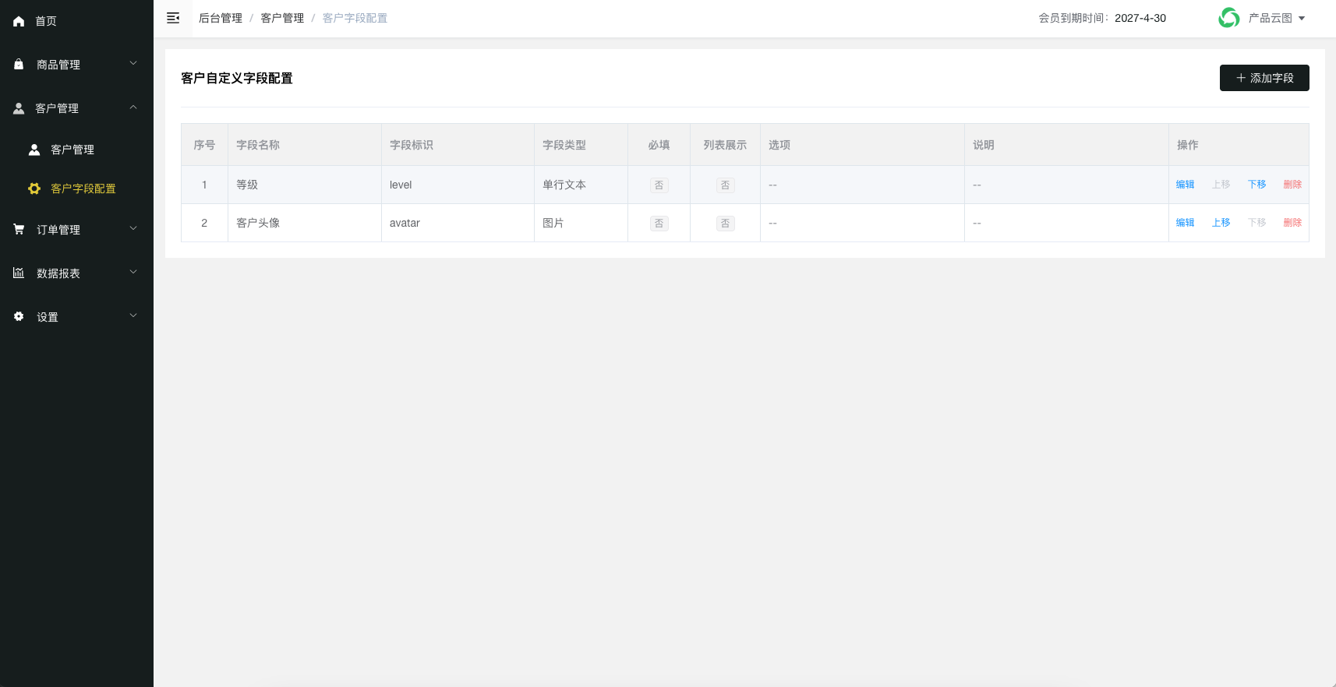Click the gear icon beside 客户字段配置
The image size is (1336, 687).
[34, 188]
